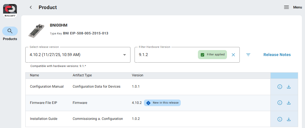Download the Firmware File EIP
The image size is (305, 128).
[x=289, y=103]
